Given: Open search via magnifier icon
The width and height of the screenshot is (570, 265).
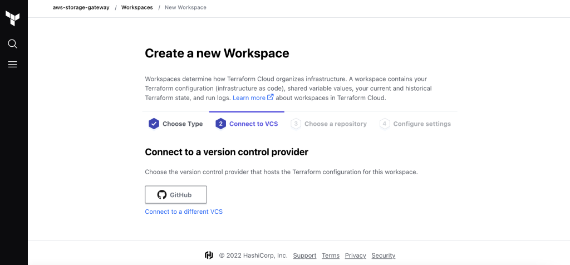Looking at the screenshot, I should pyautogui.click(x=12, y=44).
